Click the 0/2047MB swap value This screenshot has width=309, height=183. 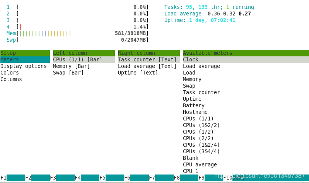tap(133, 40)
